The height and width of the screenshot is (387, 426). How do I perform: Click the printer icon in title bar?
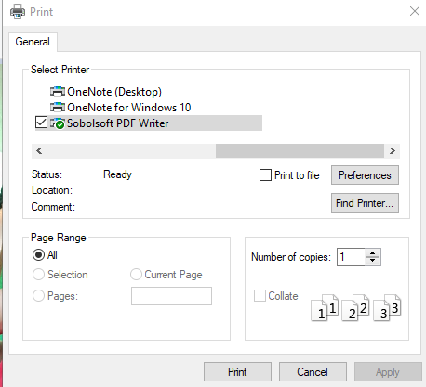click(18, 11)
